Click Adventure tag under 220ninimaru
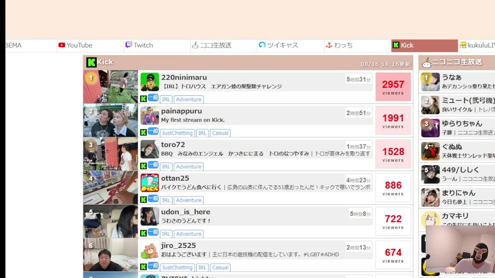The image size is (495, 278). point(189,99)
